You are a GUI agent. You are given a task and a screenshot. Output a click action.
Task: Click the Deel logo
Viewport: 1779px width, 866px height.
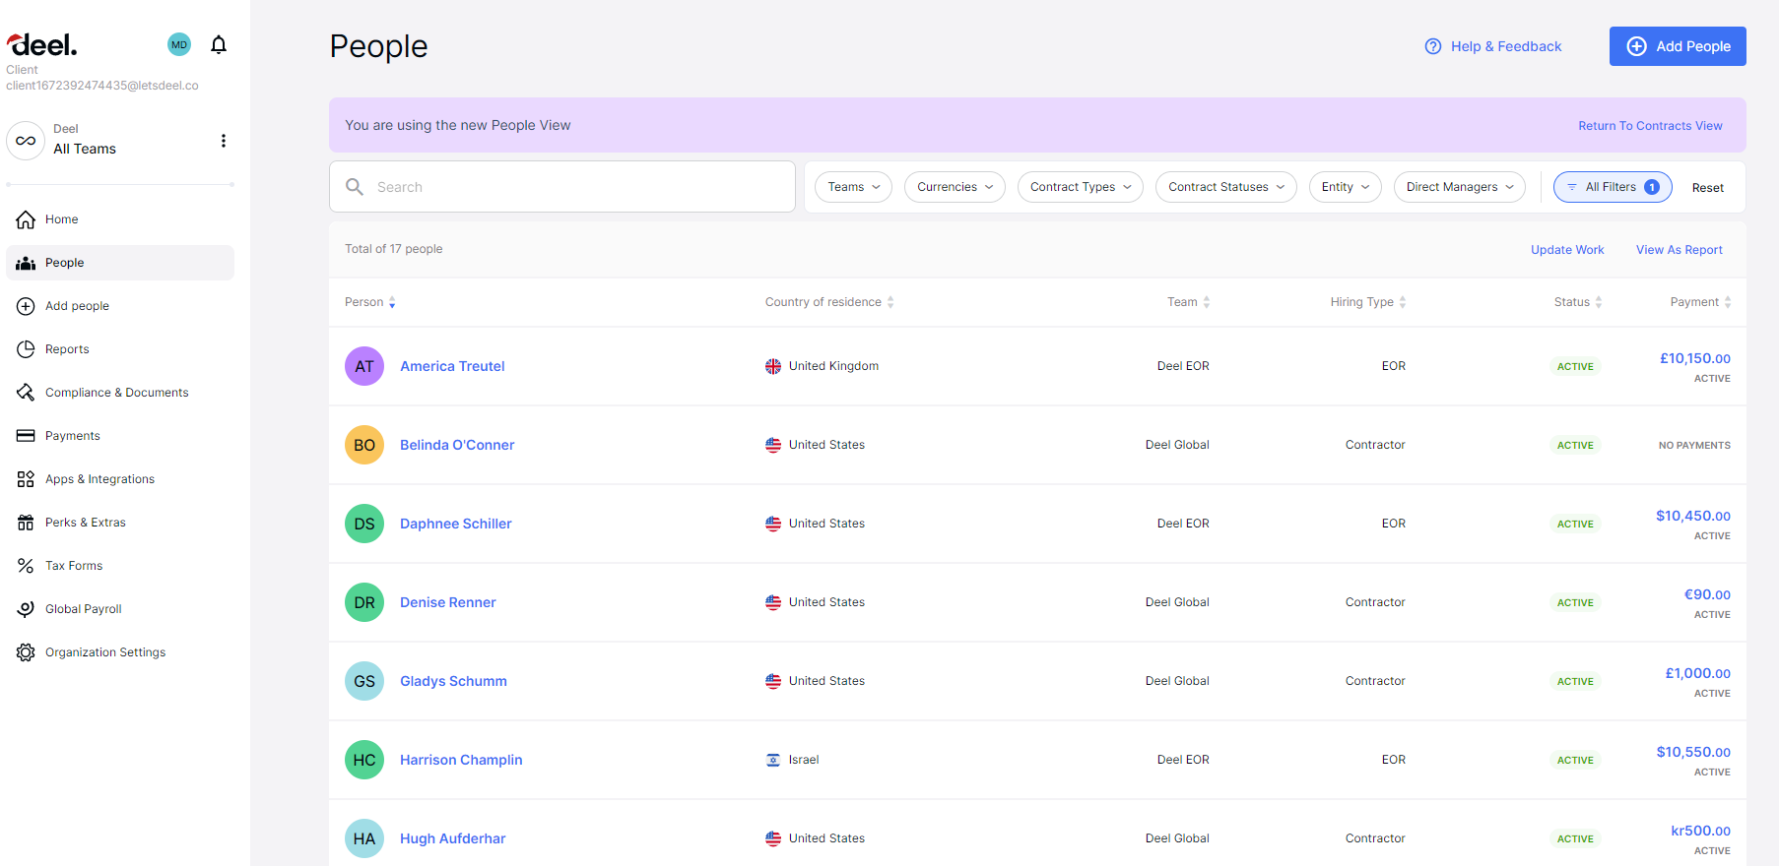pos(42,45)
